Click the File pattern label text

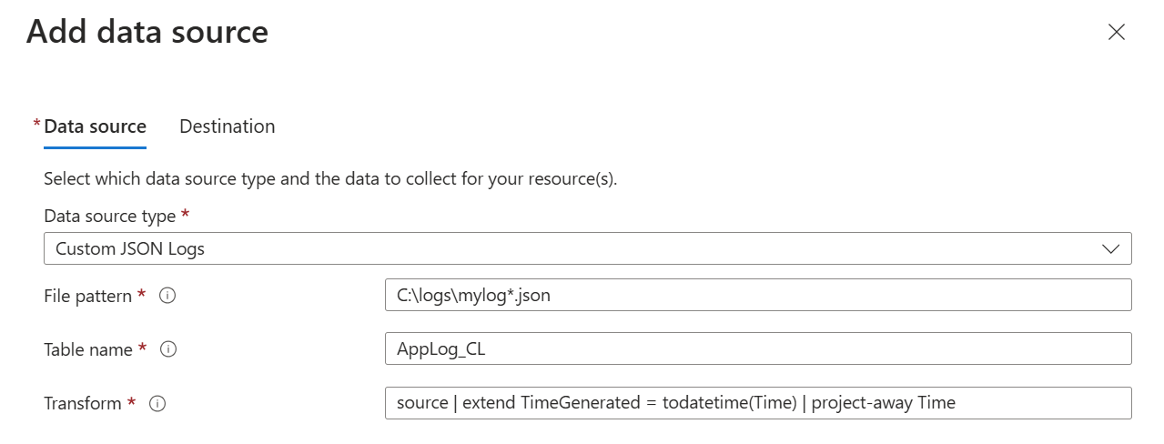point(87,296)
